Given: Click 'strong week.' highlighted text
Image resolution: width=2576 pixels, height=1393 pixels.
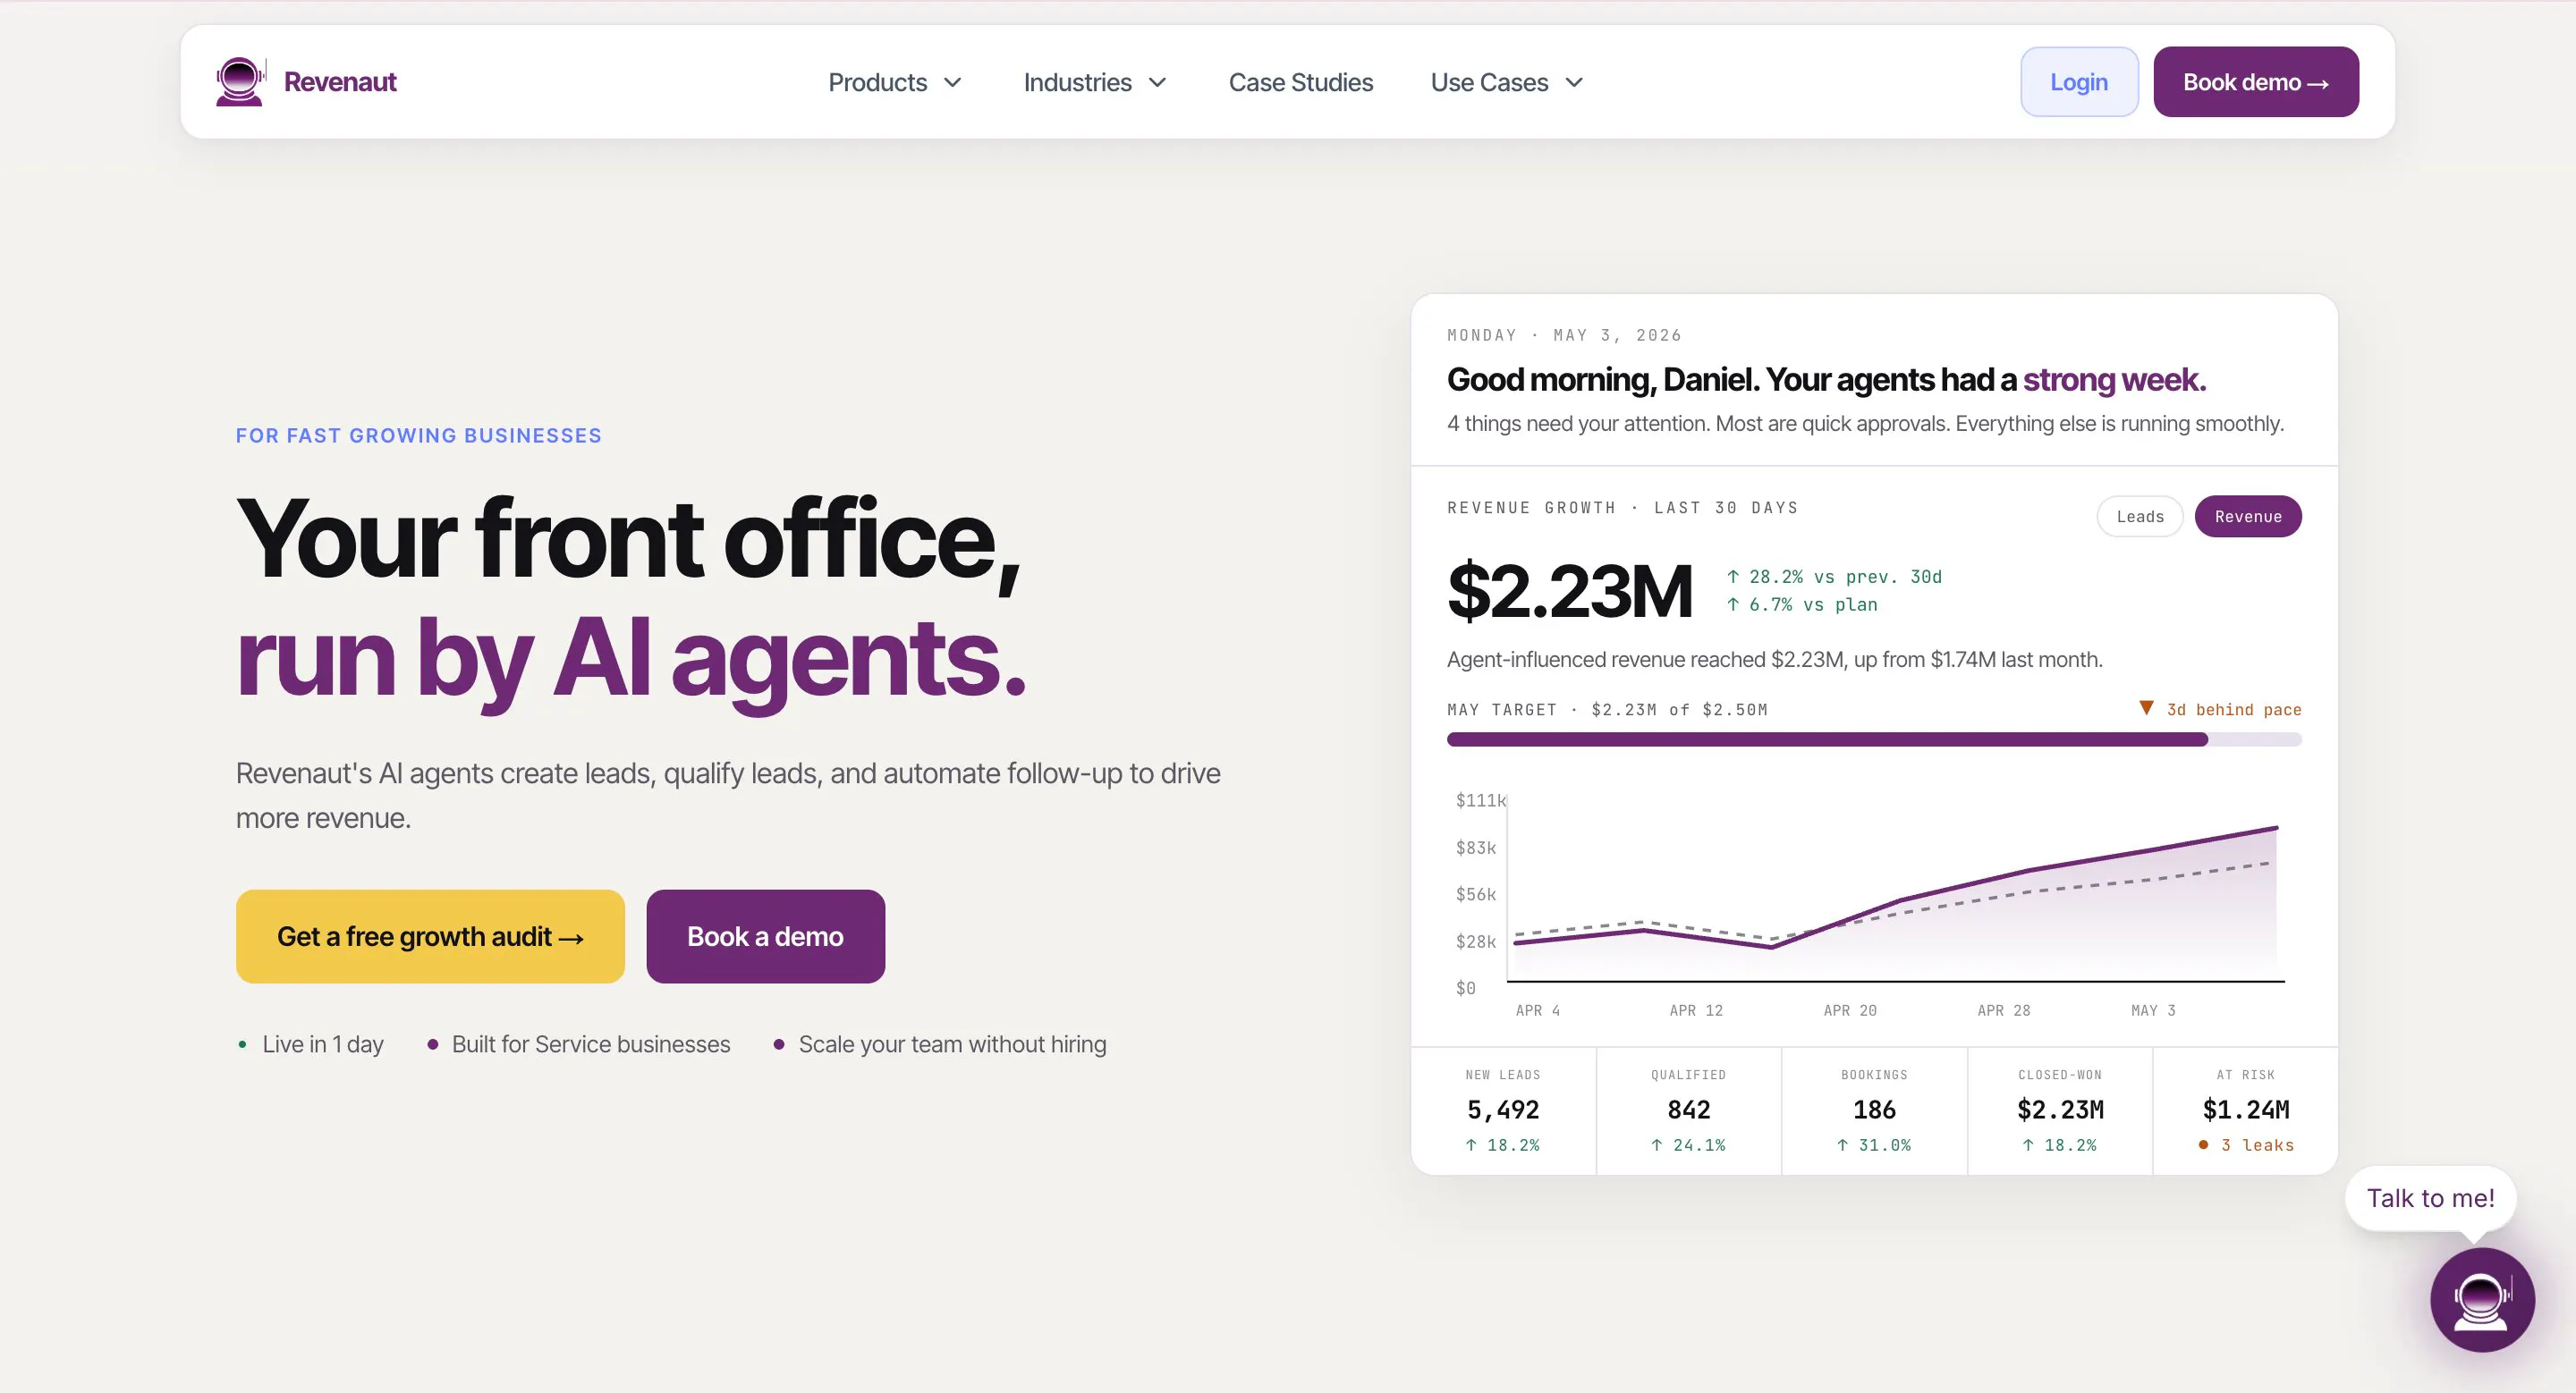Looking at the screenshot, I should coord(2114,380).
